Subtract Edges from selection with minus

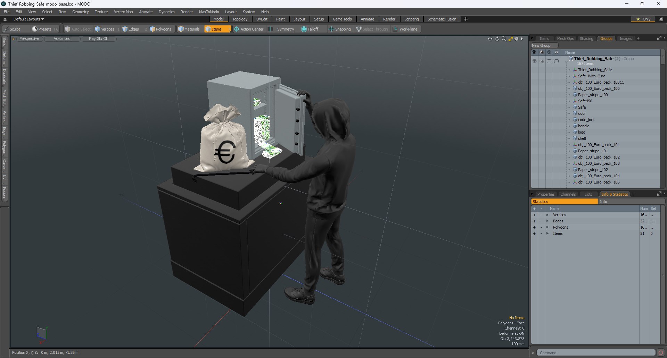pos(541,221)
